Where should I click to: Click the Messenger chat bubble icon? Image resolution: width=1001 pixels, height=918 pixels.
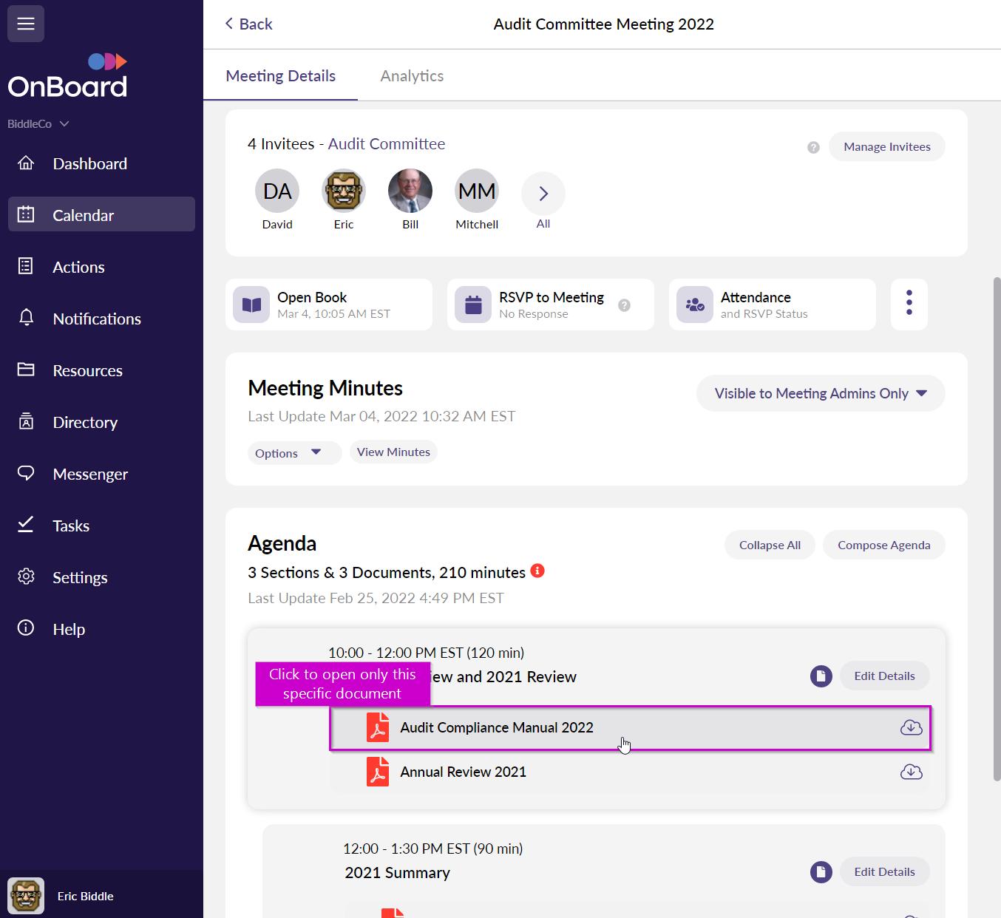tap(26, 473)
